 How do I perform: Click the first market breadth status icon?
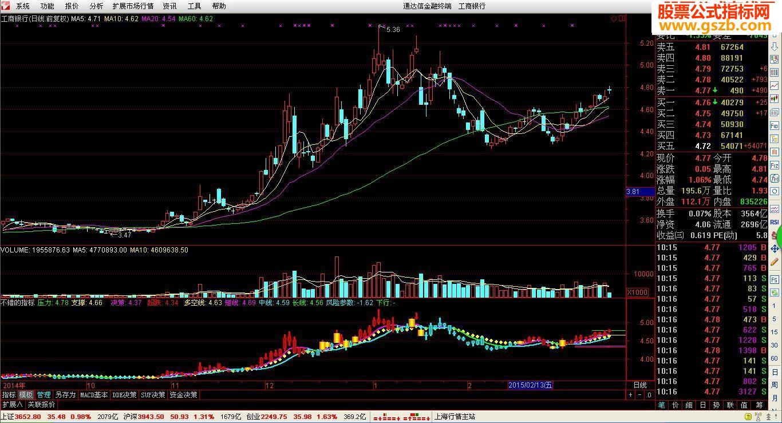(x=386, y=417)
